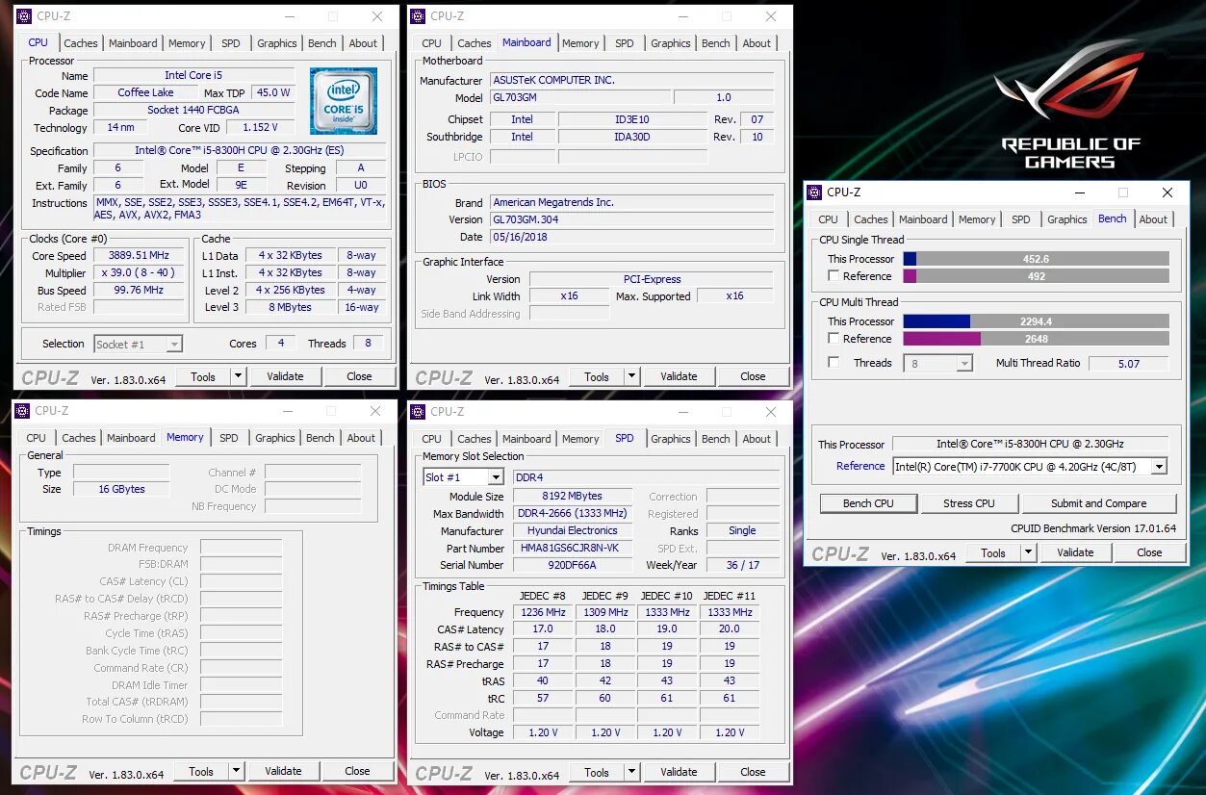Click CPU-Z app icon in SPD window title bar
Screen dimensions: 1206x795
coord(418,411)
